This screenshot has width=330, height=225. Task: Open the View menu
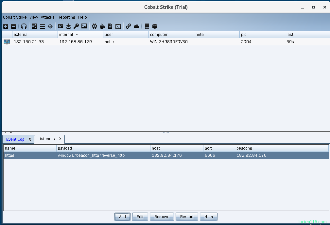click(x=33, y=17)
